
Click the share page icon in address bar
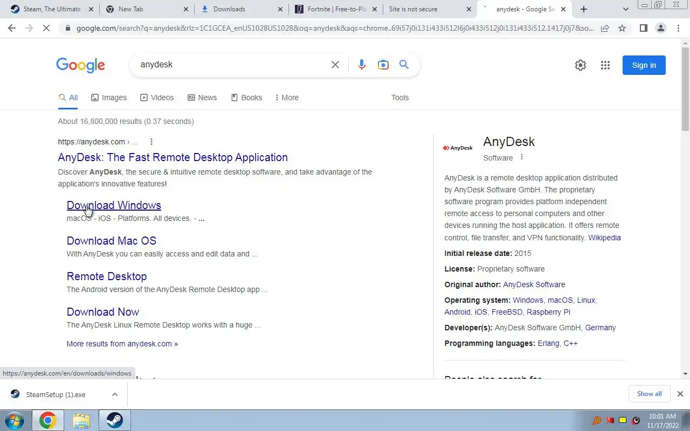[605, 28]
